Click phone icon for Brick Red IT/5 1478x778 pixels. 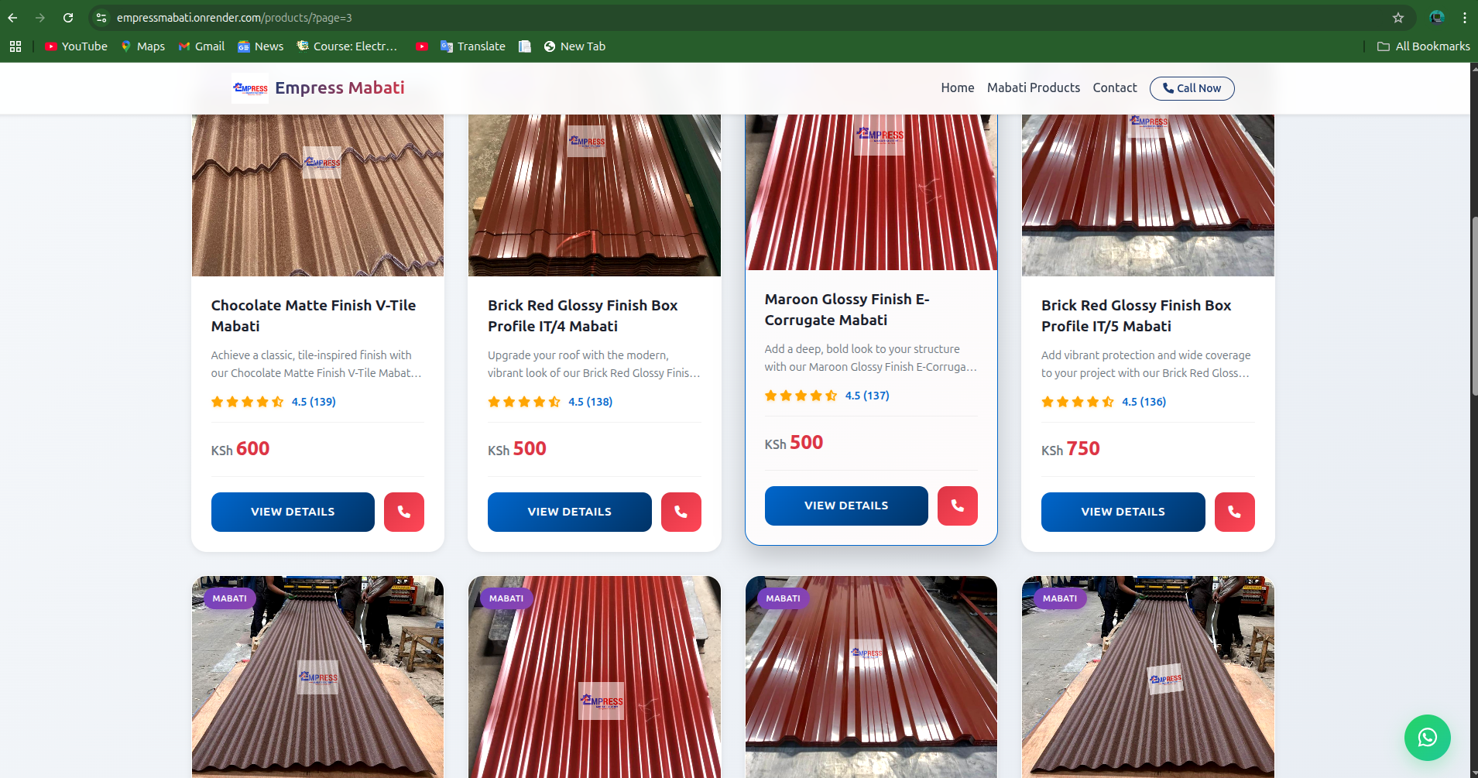(1235, 512)
